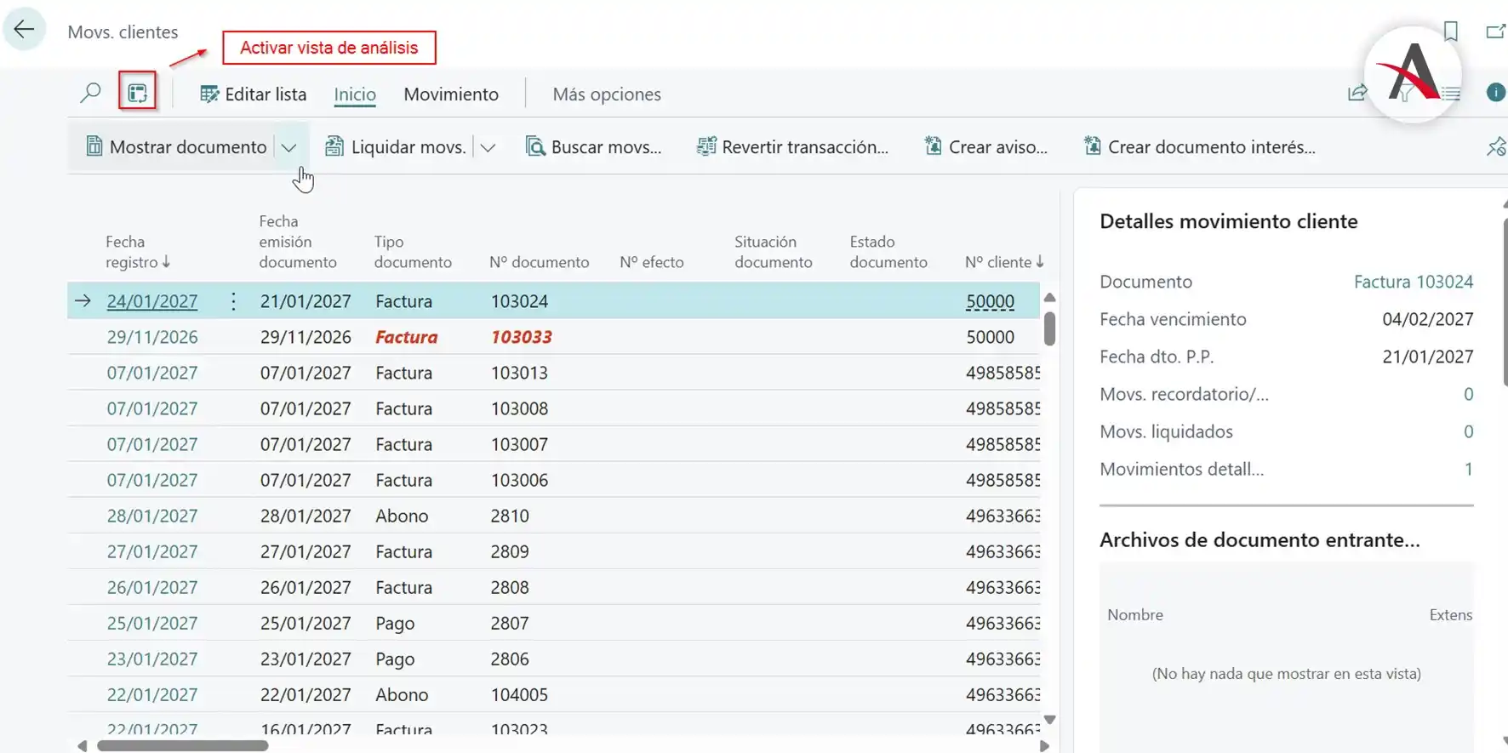
Task: Open Más opciones menu
Action: click(606, 94)
